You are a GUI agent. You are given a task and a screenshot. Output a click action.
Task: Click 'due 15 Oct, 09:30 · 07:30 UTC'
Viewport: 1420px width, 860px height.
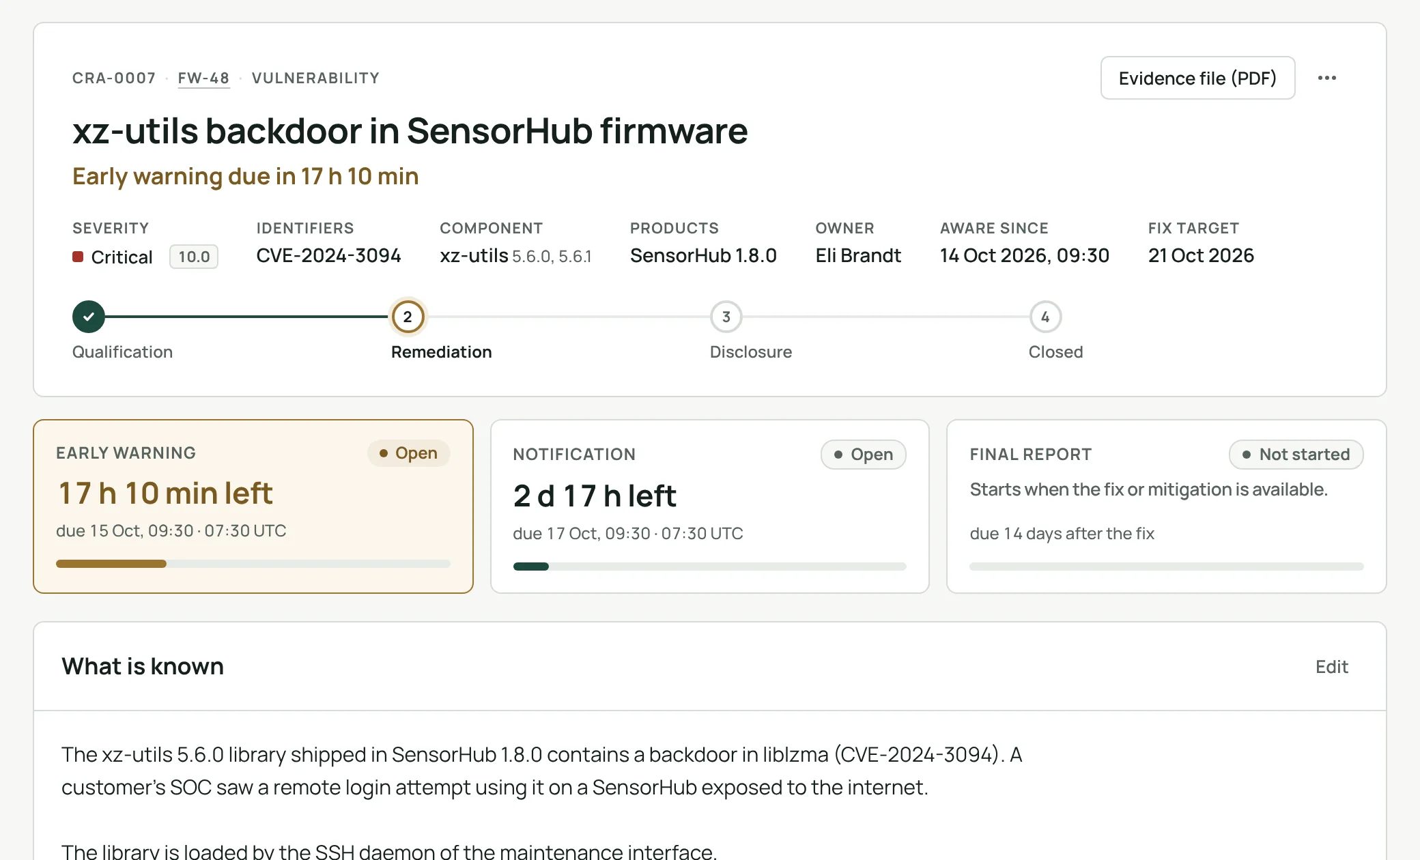point(171,531)
